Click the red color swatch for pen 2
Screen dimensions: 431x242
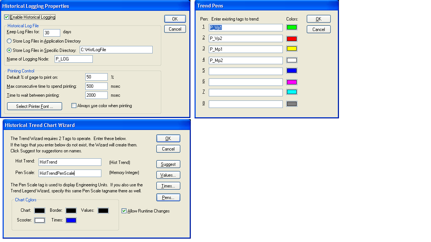pos(291,38)
